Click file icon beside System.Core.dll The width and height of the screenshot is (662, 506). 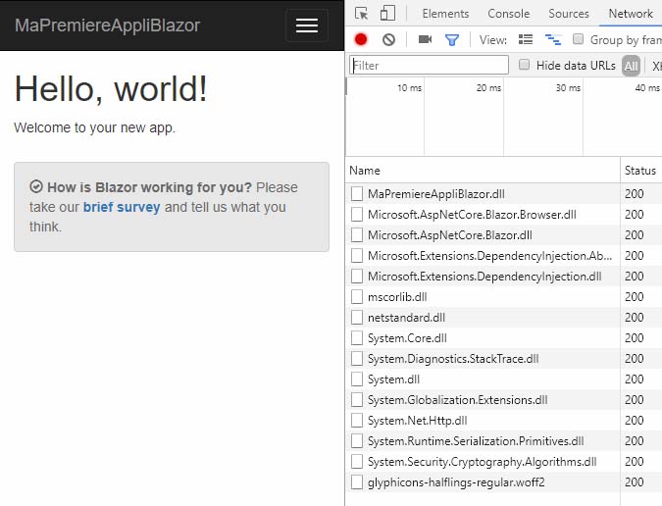[x=357, y=338]
